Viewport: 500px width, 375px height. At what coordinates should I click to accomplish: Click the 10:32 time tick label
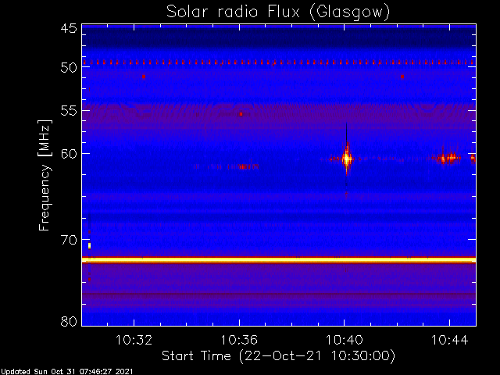pyautogui.click(x=134, y=340)
